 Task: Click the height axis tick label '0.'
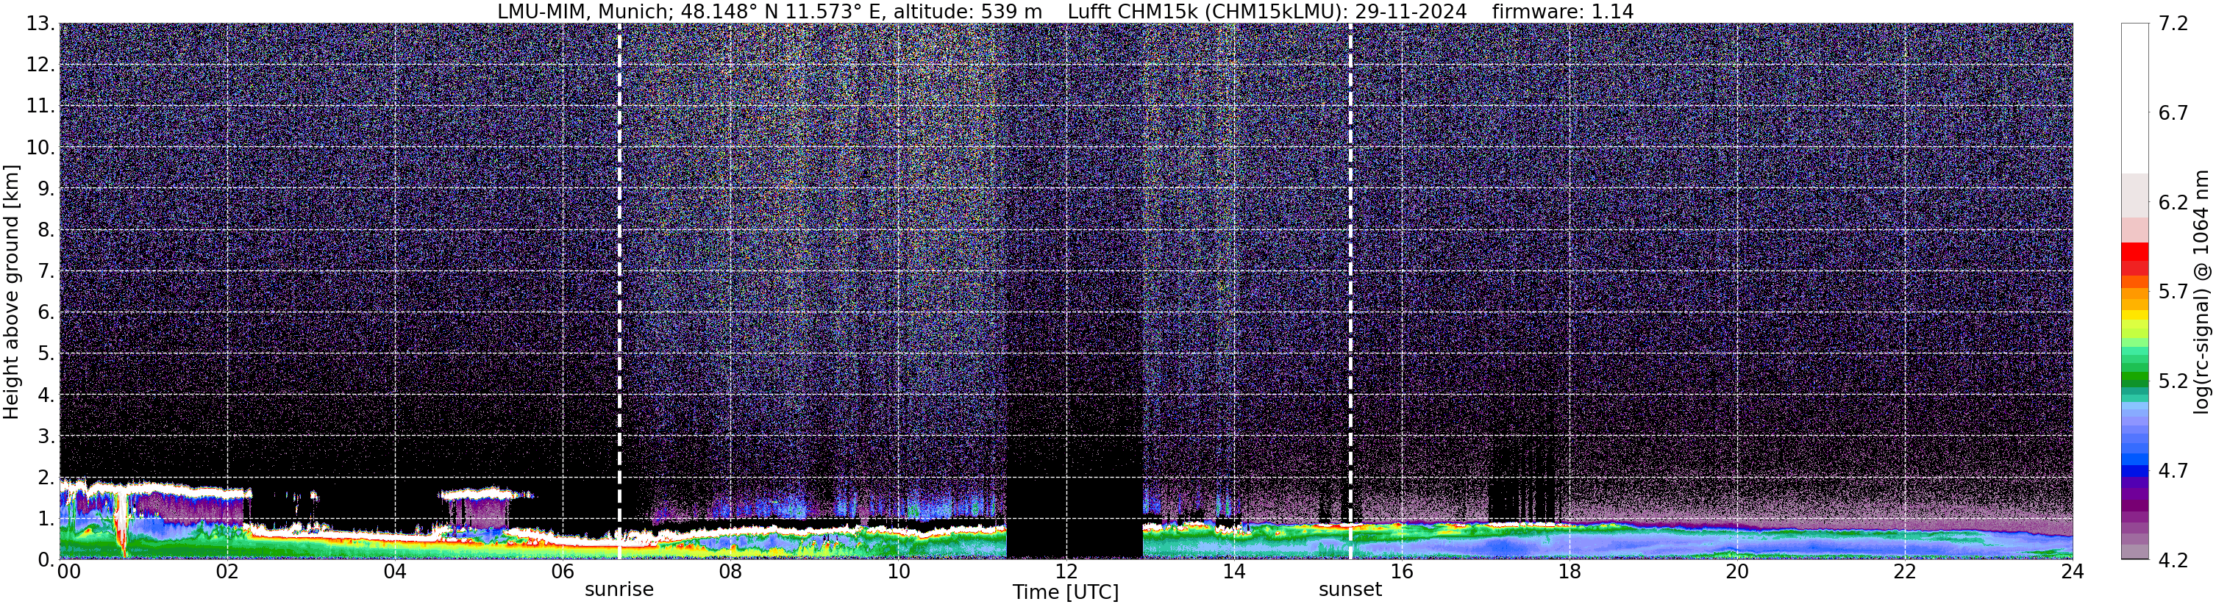tap(46, 561)
